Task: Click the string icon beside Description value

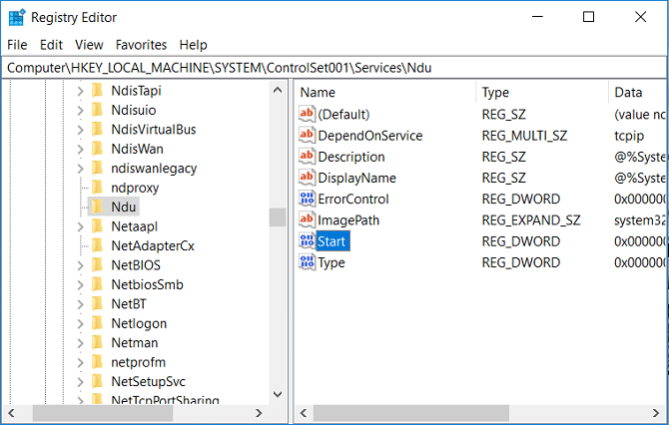Action: click(x=307, y=157)
